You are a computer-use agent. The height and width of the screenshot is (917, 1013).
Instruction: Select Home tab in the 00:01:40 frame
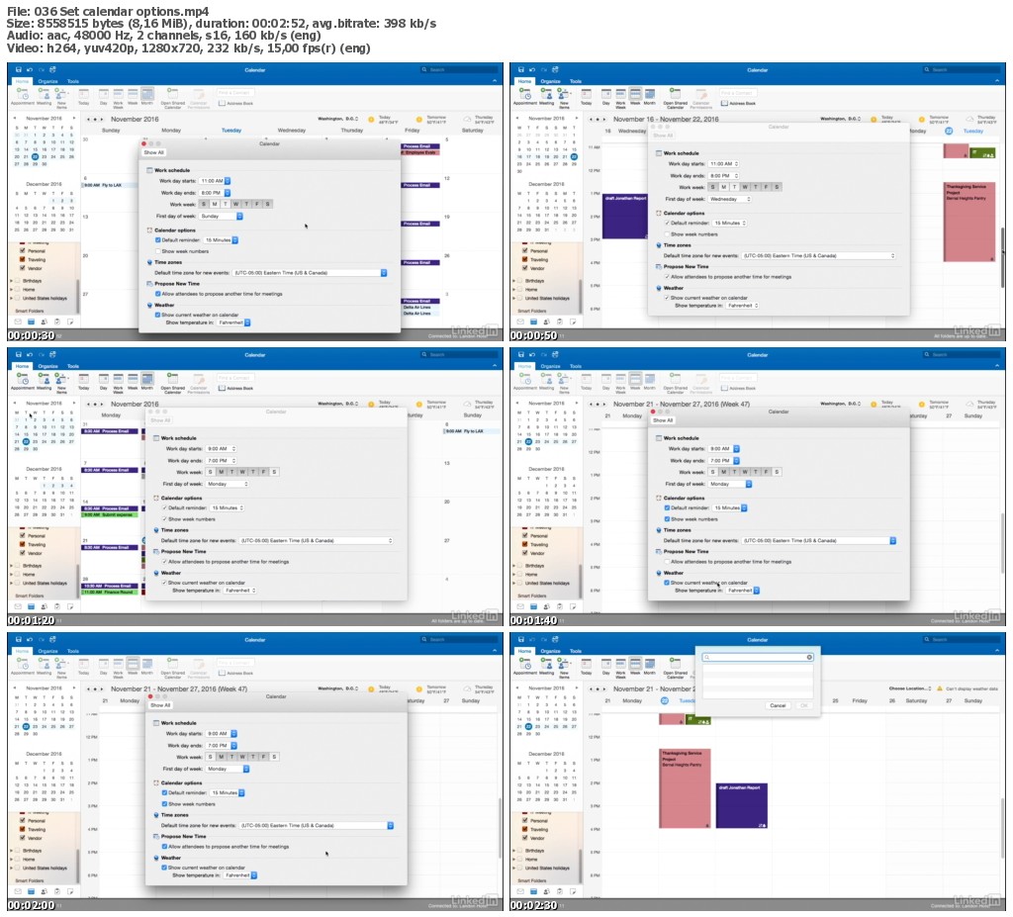coord(524,366)
